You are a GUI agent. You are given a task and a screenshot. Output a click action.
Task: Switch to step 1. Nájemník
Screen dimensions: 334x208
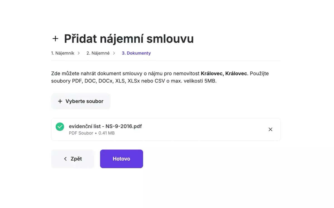coord(63,53)
